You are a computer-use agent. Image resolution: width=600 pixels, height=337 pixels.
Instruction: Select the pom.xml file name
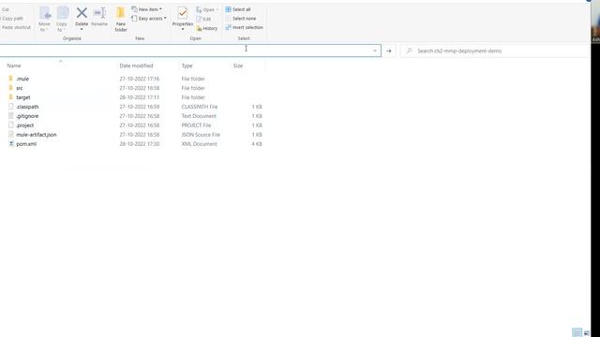pos(26,144)
